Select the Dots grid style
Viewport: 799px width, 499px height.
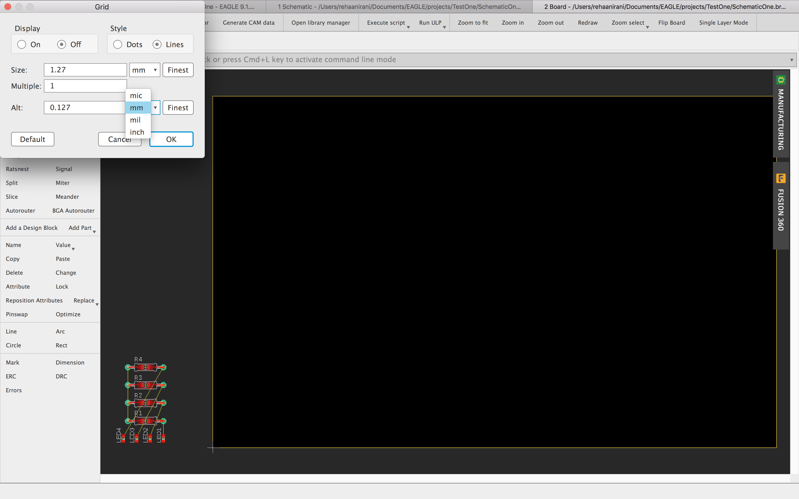tap(118, 44)
